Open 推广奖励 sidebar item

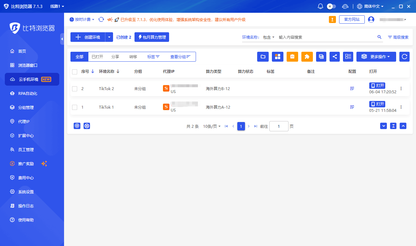(32, 164)
